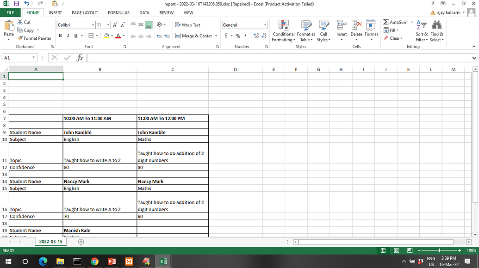The width and height of the screenshot is (479, 268).
Task: Click the Delete Cells button
Action: click(356, 31)
